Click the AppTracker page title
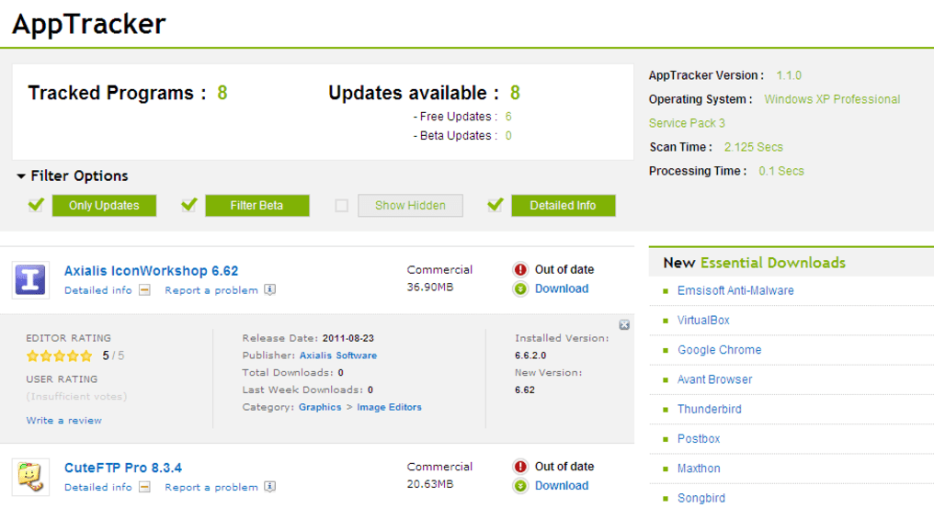 click(x=89, y=25)
